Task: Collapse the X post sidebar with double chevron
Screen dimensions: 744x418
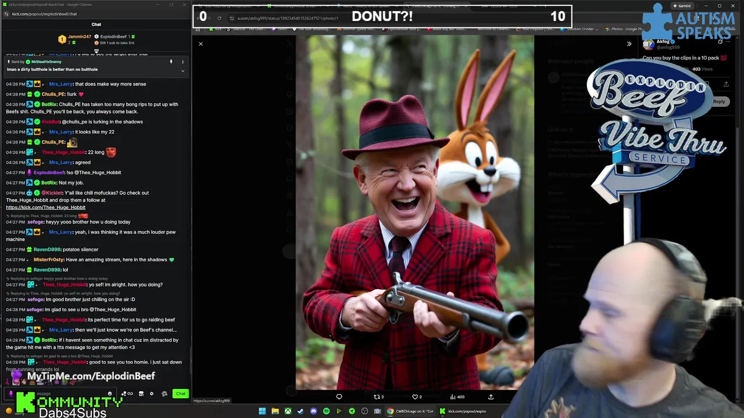Action: tap(629, 44)
